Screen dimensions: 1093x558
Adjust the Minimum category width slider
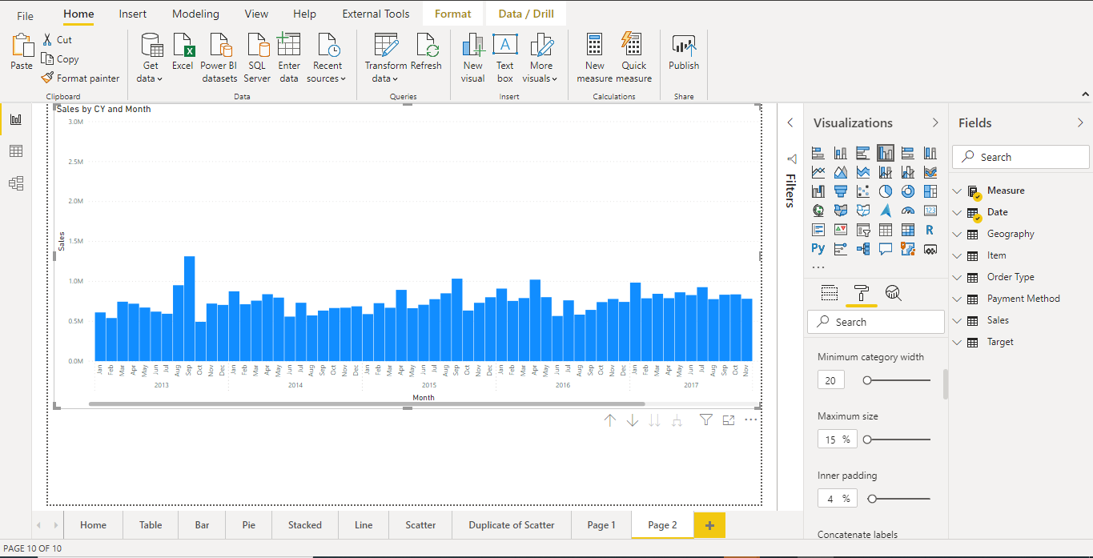(x=867, y=380)
